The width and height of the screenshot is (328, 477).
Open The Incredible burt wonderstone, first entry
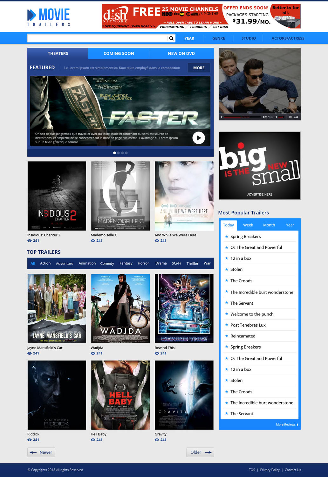(x=262, y=292)
